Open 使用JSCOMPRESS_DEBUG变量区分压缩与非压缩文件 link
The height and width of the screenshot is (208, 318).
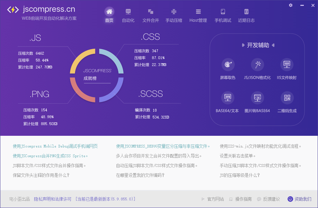[163, 146]
